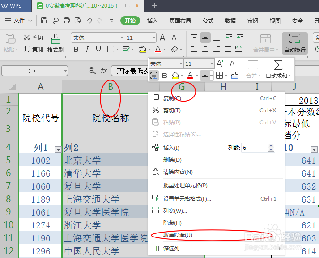Click the eraser clear-format icon

tap(174, 49)
